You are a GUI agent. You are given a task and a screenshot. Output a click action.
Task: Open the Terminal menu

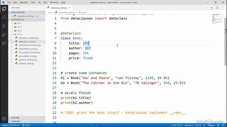click(x=54, y=2)
